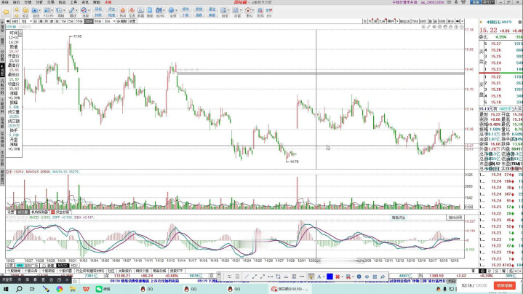Switch to 分时 intraday view
The height and width of the screenshot is (294, 523).
pyautogui.click(x=13, y=22)
